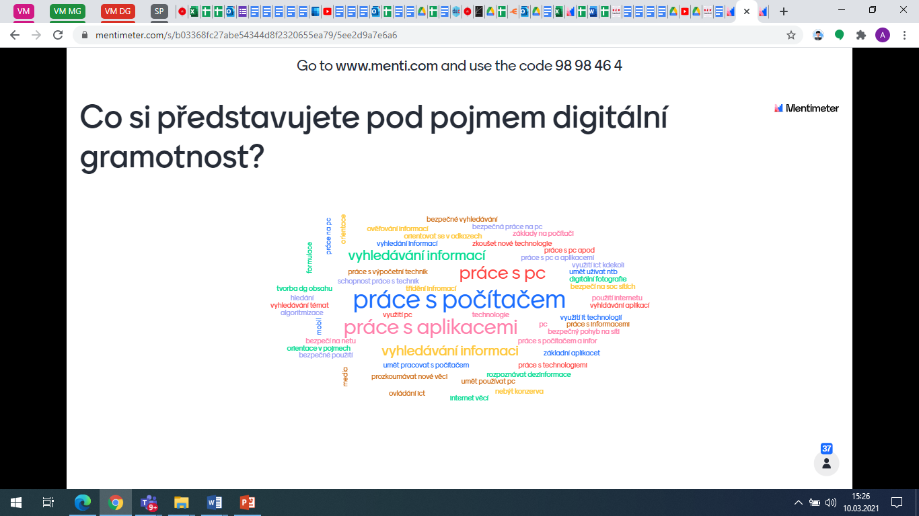The height and width of the screenshot is (516, 919).
Task: Open the Windows Start menu
Action: tap(15, 502)
